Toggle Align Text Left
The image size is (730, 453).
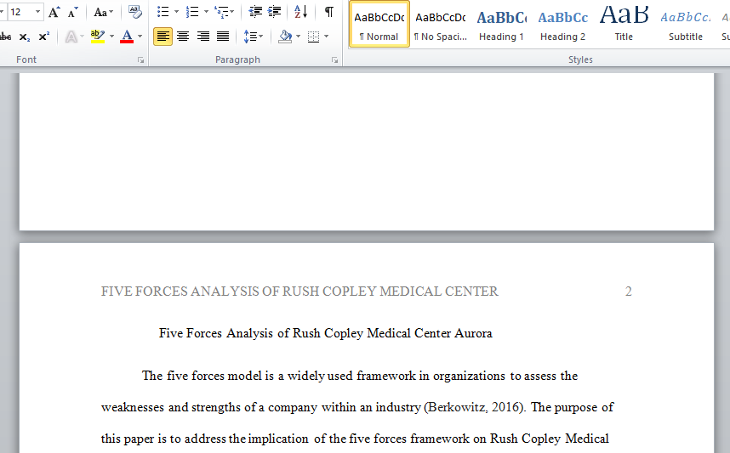point(163,37)
